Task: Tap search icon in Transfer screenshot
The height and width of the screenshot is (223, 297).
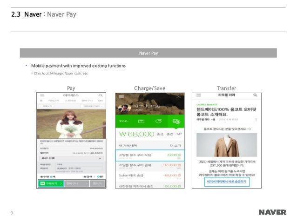Action: [255, 95]
